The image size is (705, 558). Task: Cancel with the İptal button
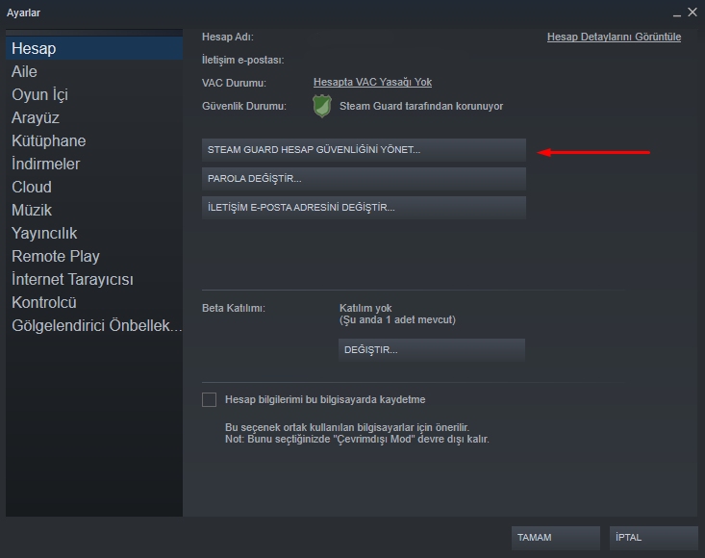pos(654,538)
